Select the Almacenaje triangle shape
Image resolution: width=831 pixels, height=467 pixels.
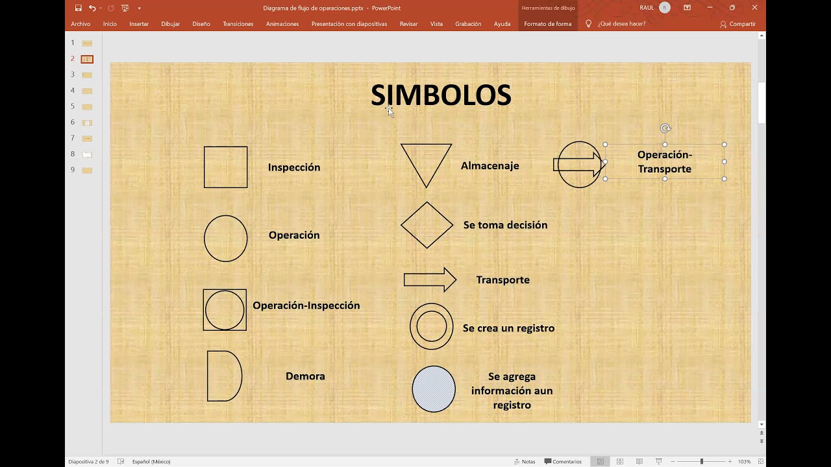426,162
